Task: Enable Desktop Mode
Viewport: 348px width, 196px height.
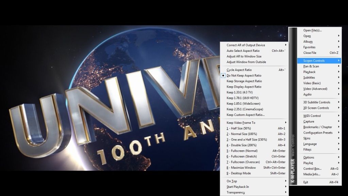Action: tap(254, 173)
